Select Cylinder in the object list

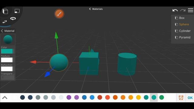185,31
